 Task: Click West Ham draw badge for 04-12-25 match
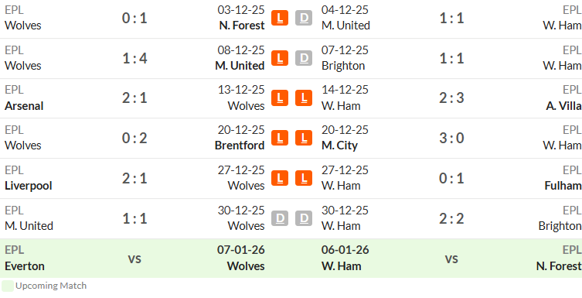[x=304, y=18]
